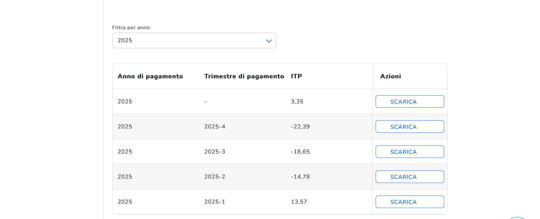The width and height of the screenshot is (540, 219).
Task: Click the Anno di pagamento column header
Action: point(150,76)
